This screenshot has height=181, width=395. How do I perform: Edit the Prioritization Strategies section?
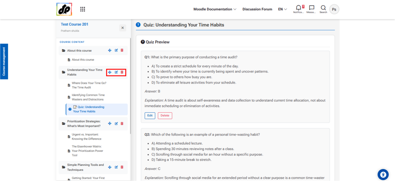click(116, 123)
